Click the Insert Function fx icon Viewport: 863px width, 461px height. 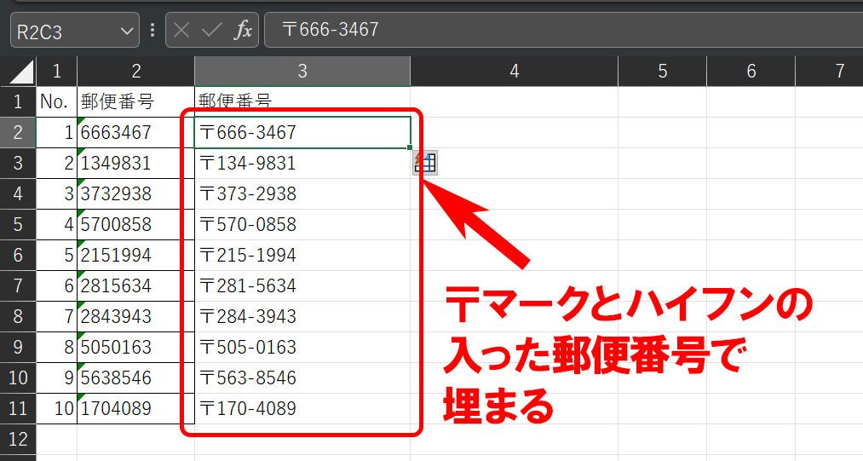coord(244,31)
